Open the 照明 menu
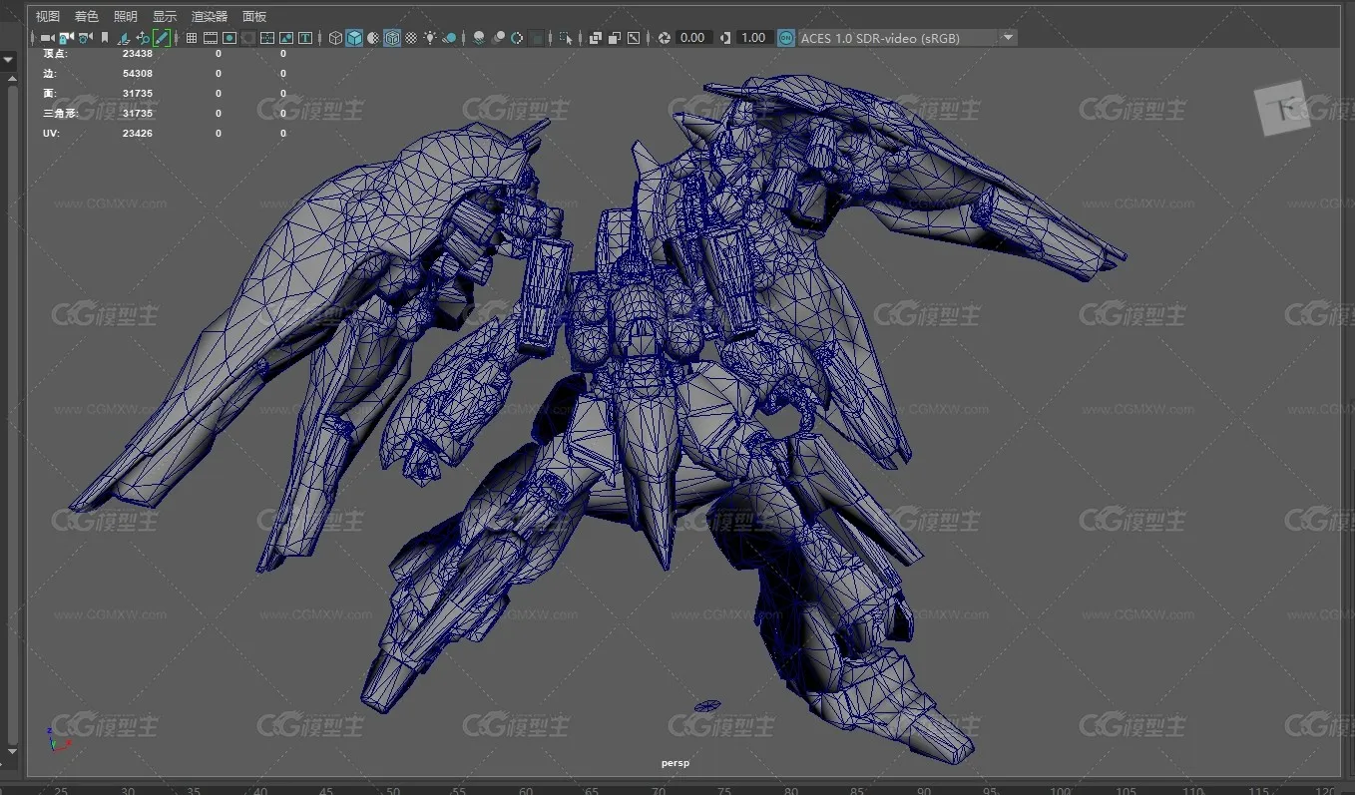Viewport: 1355px width, 795px height. click(x=126, y=17)
